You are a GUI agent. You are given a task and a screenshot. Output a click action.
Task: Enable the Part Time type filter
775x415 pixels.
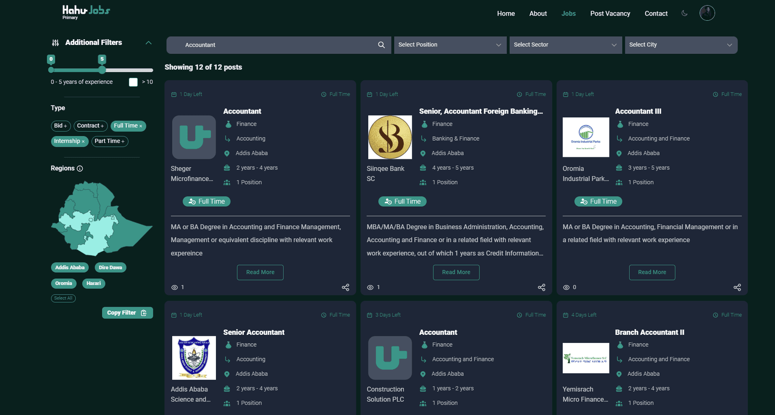pos(109,141)
